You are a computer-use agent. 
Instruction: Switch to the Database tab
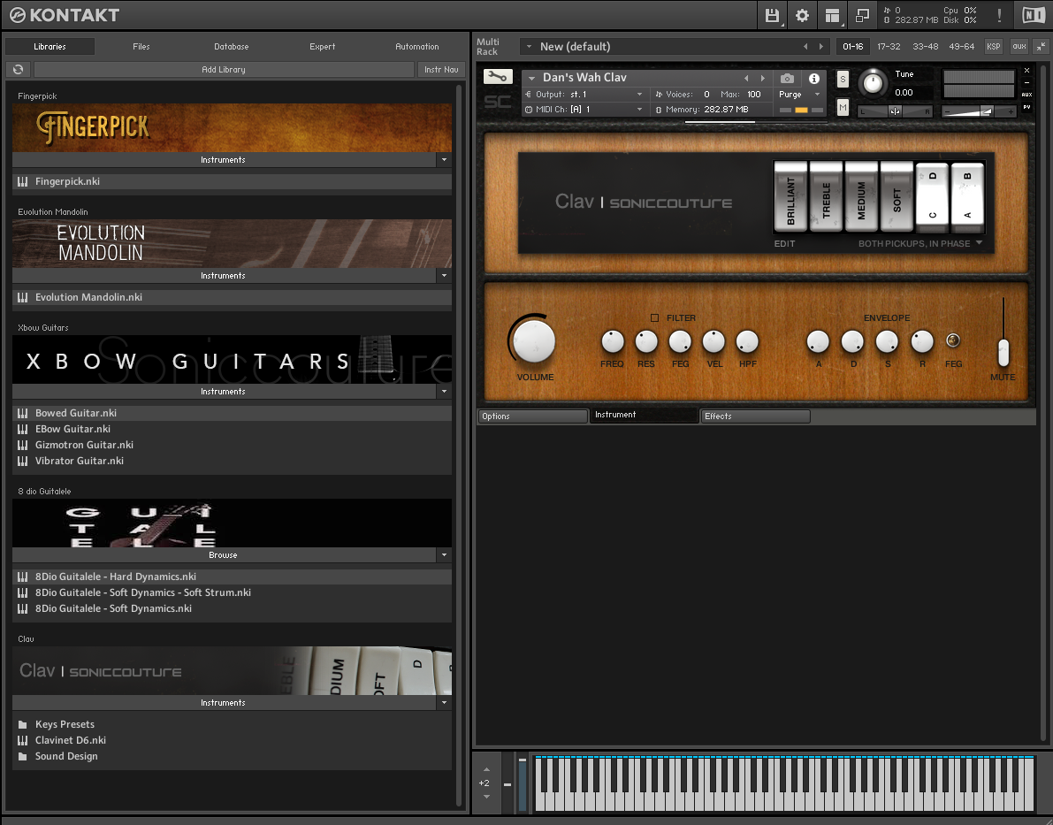pos(231,46)
